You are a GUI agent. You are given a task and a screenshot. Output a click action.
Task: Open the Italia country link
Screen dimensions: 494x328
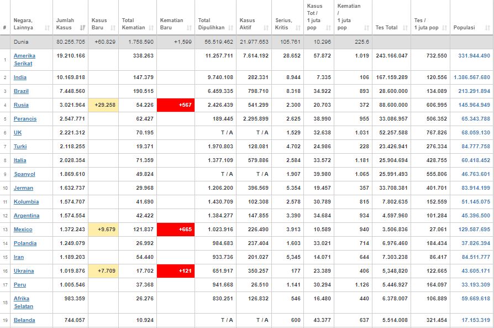[x=20, y=160]
